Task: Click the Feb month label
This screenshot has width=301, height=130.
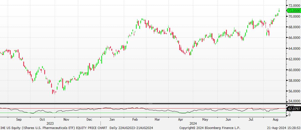Action: point(135,119)
